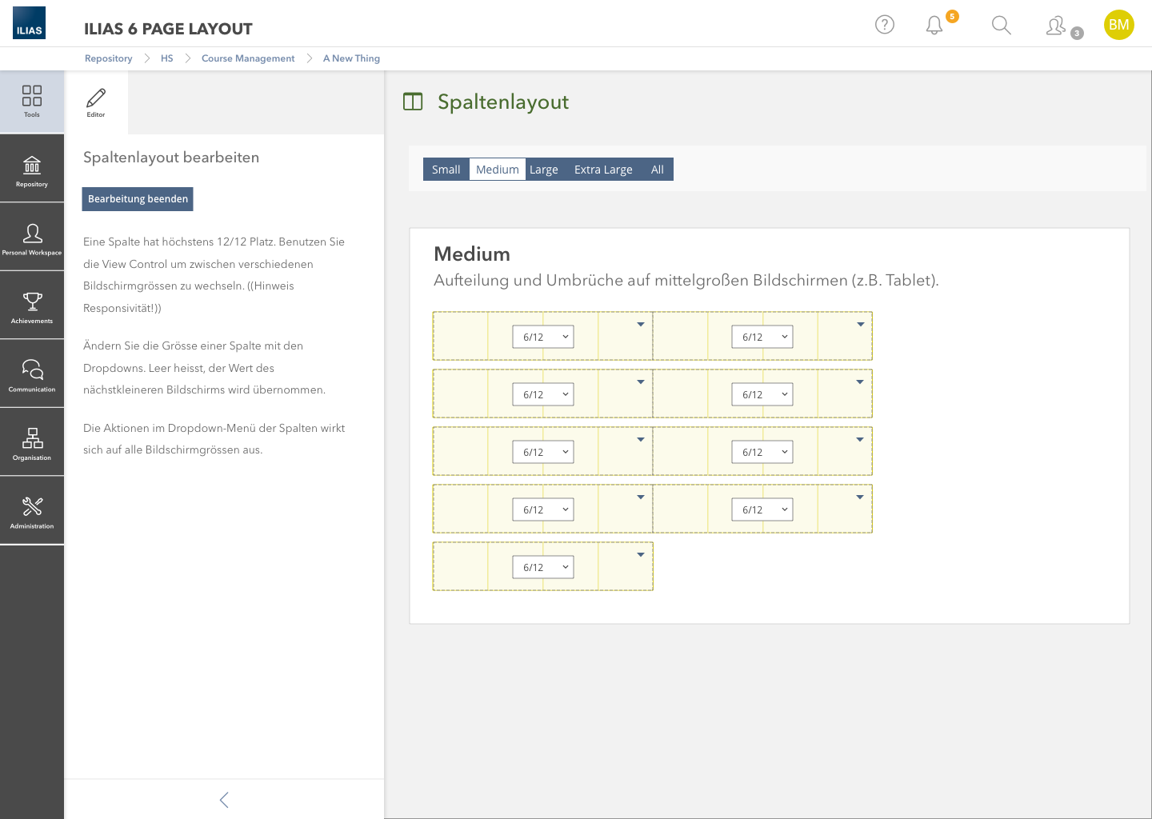1152x819 pixels.
Task: Open the Achievements trophy icon
Action: tap(32, 307)
